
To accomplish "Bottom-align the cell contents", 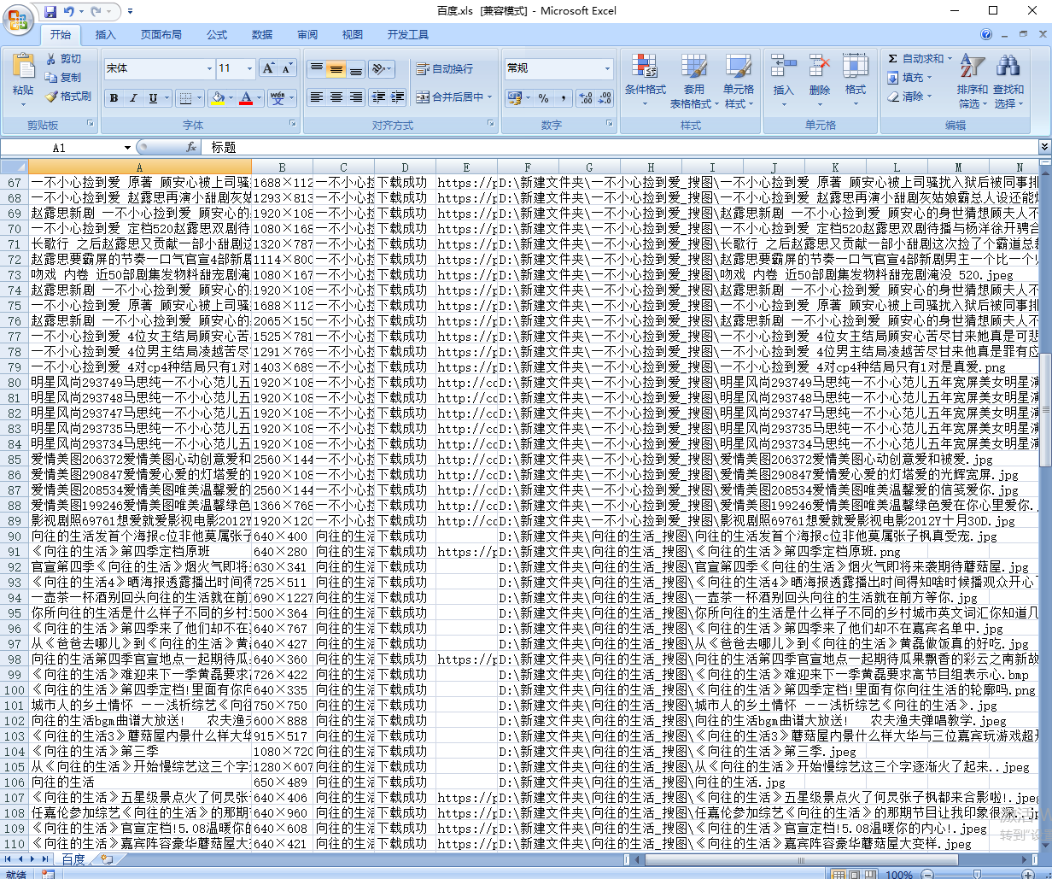I will (x=355, y=68).
